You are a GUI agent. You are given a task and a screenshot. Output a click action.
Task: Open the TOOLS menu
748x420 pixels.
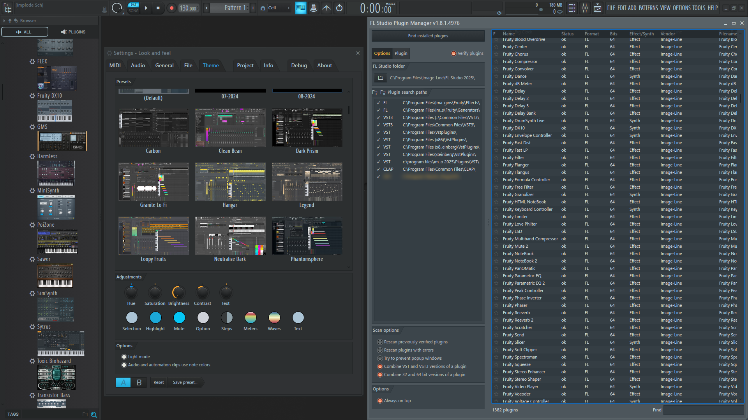click(x=699, y=8)
